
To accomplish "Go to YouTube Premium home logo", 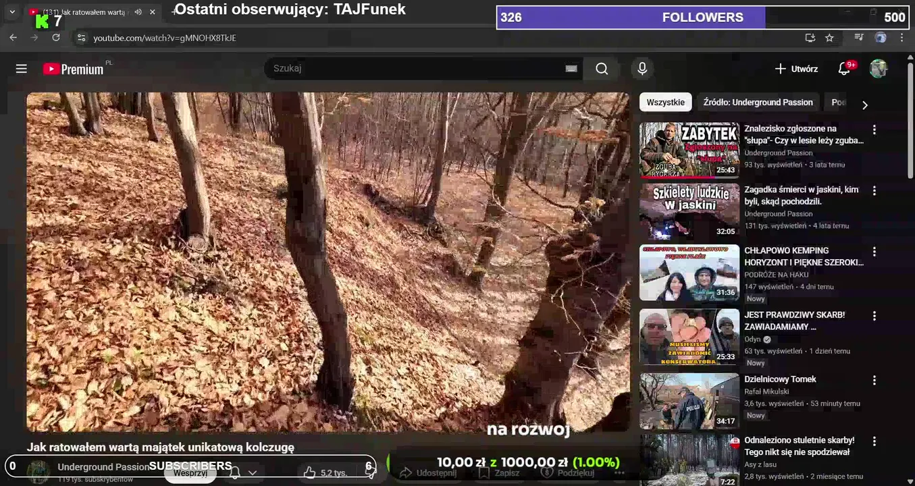I will pos(73,69).
